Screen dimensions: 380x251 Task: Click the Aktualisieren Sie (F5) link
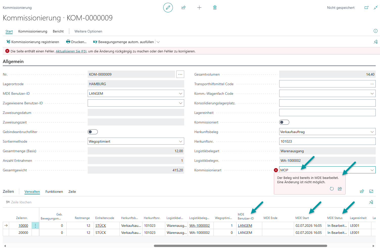[71, 51]
